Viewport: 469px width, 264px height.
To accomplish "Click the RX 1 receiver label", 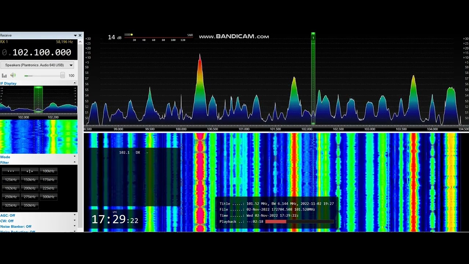I will pyautogui.click(x=4, y=42).
